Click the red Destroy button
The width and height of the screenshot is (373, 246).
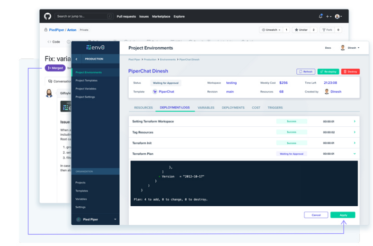pos(350,71)
